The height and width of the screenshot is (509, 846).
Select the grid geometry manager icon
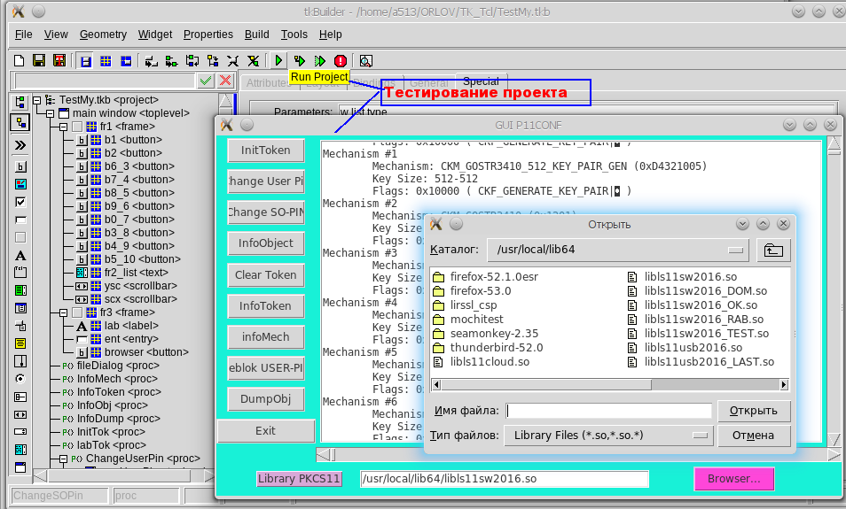pos(106,61)
